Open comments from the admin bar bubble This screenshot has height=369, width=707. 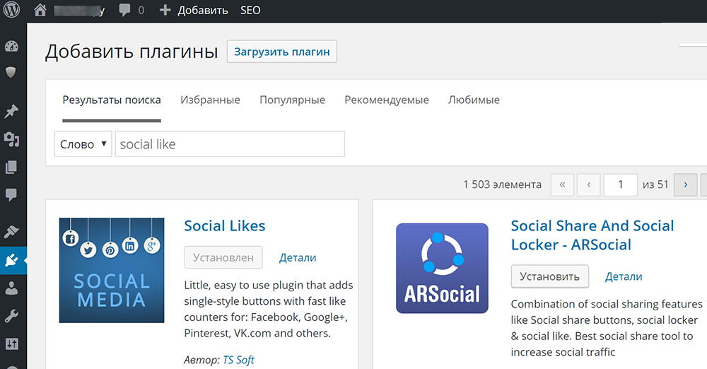132,11
